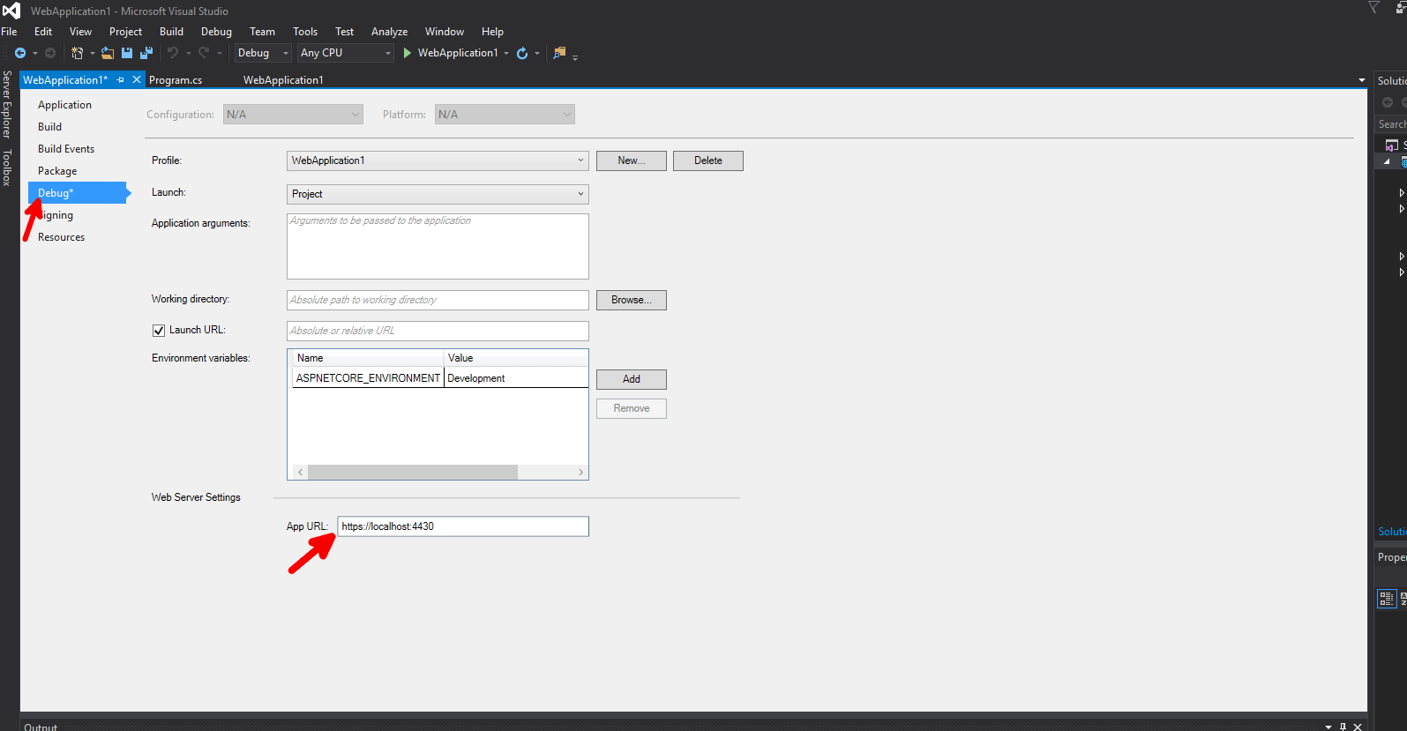This screenshot has width=1407, height=731.
Task: Open the Edit menu
Action: (43, 32)
